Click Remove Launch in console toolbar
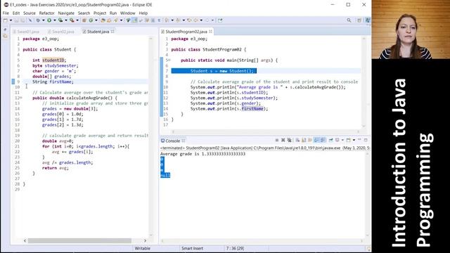 [283, 140]
